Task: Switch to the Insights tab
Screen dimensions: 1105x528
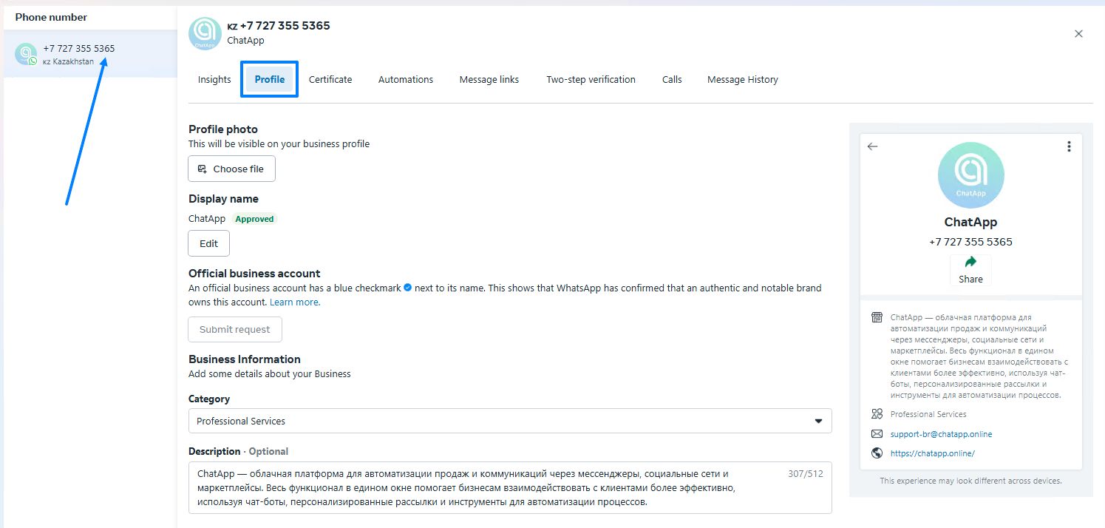Action: (214, 79)
